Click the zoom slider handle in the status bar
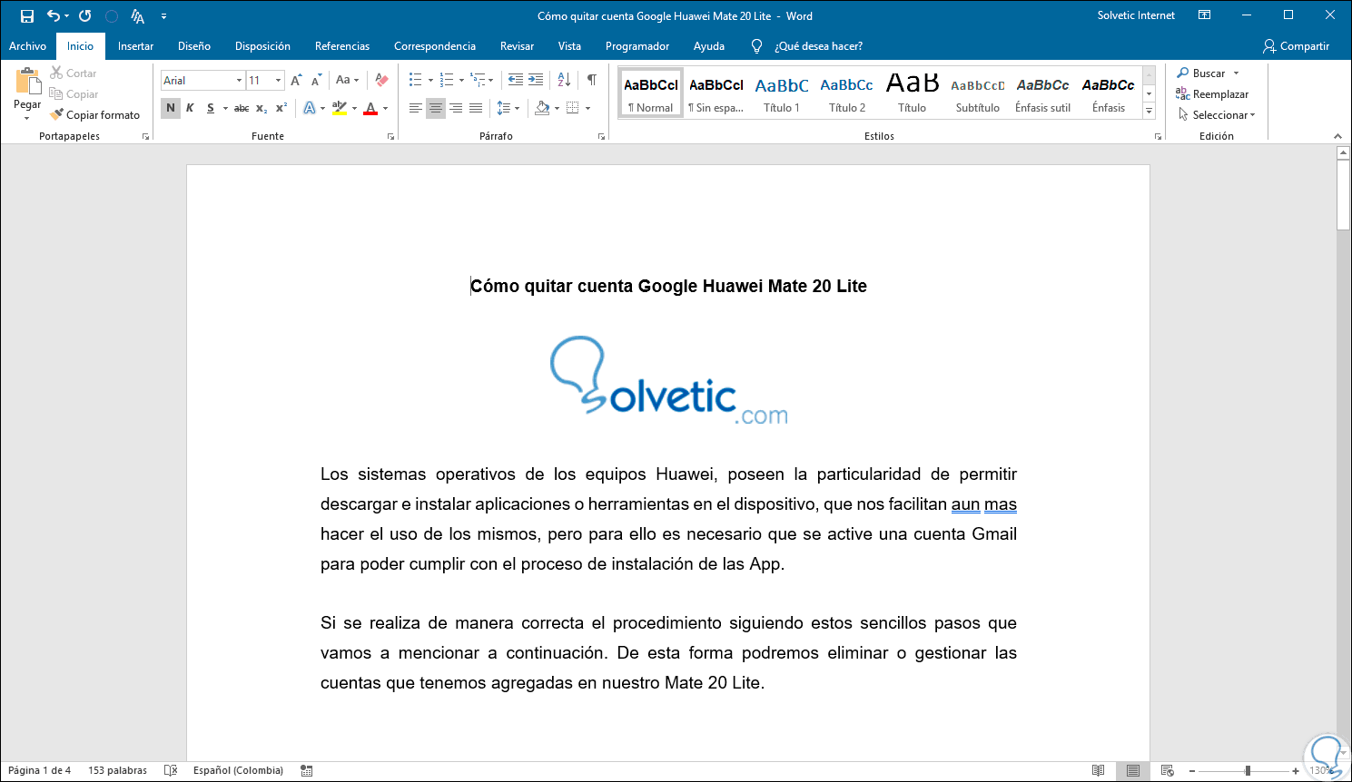Screen dimensions: 1352x782 [x=1248, y=770]
